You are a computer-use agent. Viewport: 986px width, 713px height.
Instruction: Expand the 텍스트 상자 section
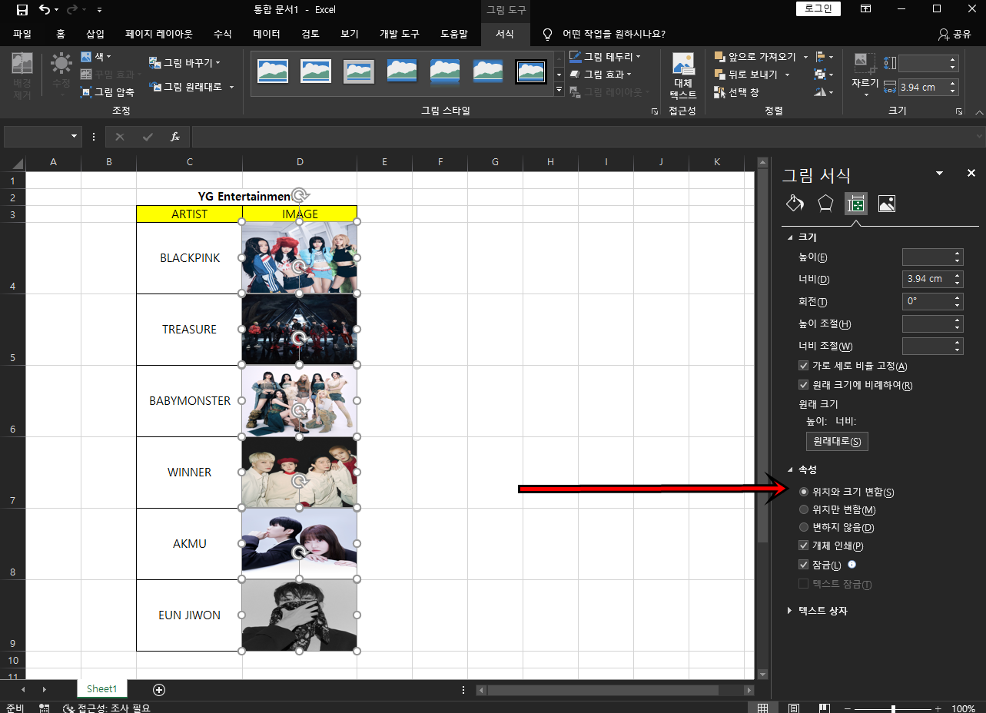[x=791, y=611]
